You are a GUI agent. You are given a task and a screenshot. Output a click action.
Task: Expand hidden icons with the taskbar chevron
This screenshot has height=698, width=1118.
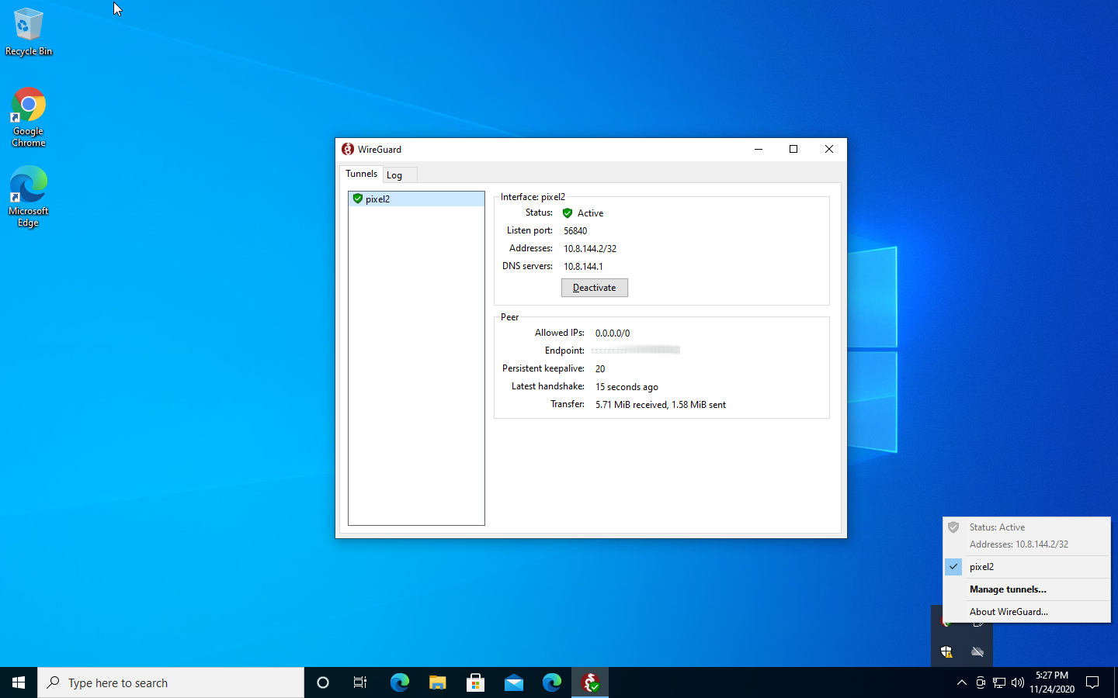961,683
